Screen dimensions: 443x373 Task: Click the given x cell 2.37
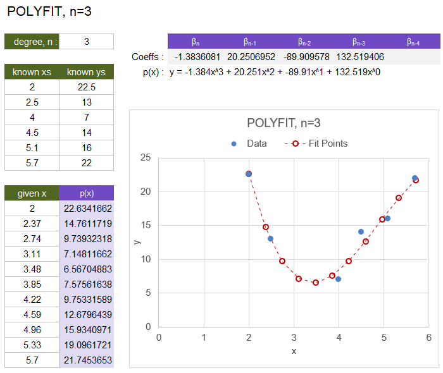coord(32,224)
